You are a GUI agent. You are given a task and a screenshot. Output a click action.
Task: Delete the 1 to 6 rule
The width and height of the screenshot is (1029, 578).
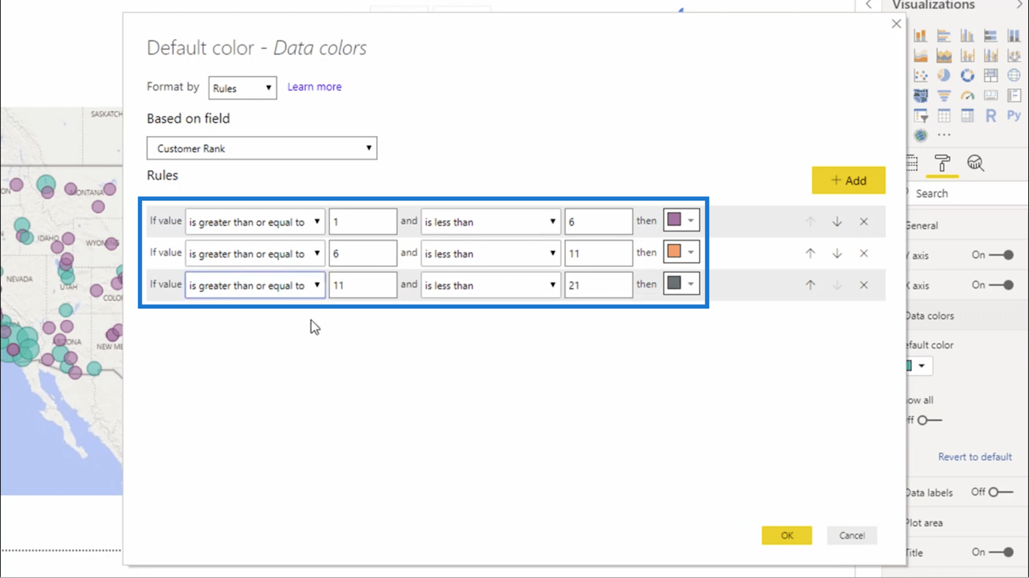click(x=864, y=222)
